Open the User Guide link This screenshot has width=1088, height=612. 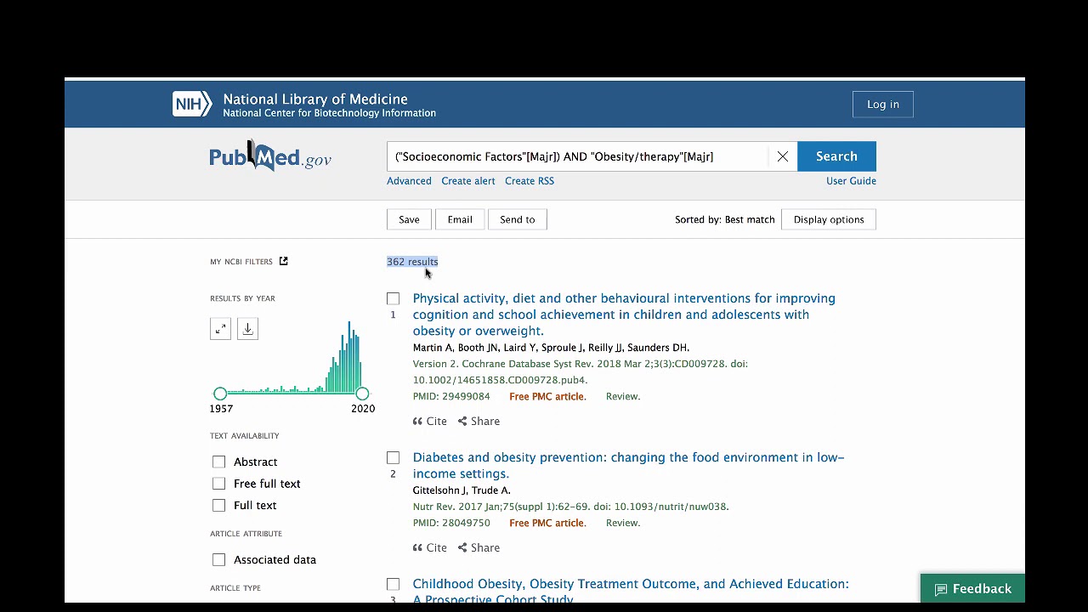tap(851, 181)
